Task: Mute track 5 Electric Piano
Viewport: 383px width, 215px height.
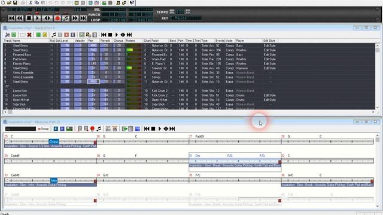Action: click(x=52, y=64)
